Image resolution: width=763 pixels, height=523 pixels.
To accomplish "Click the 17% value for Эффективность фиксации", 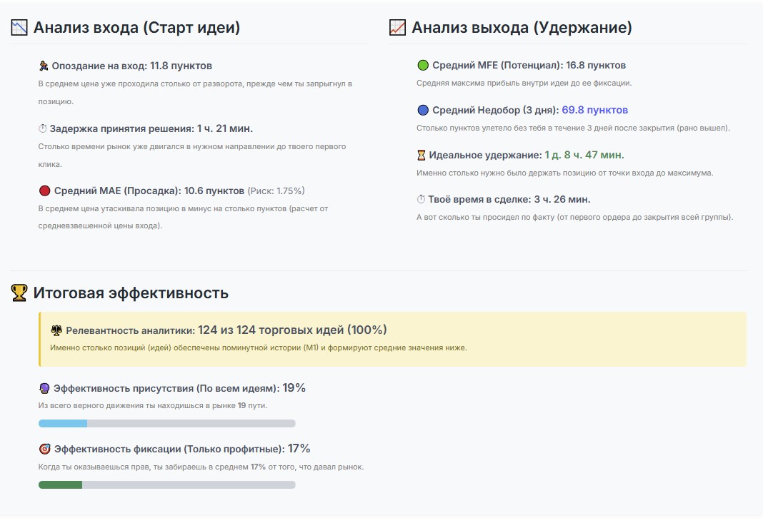I will point(299,449).
